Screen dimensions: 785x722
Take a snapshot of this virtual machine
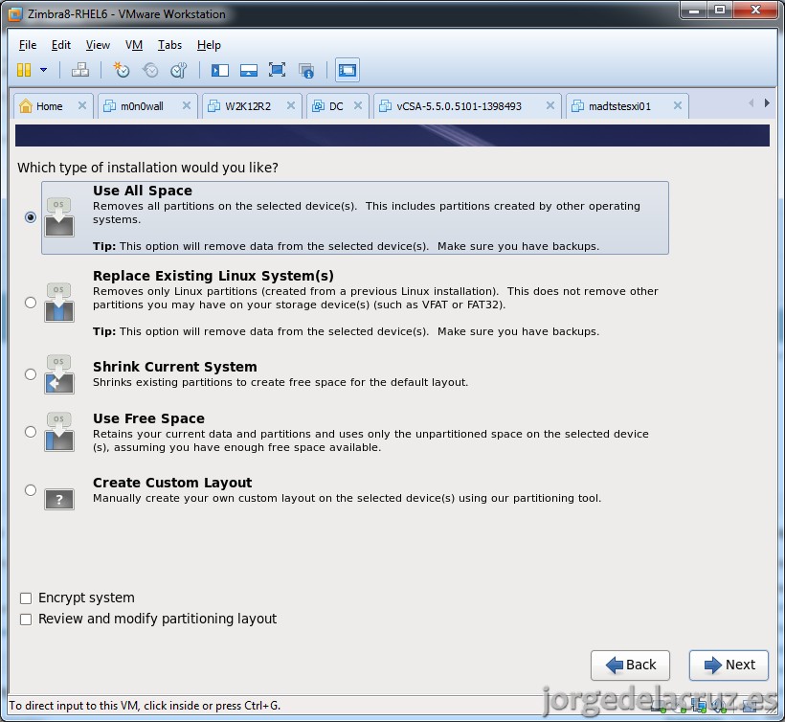[x=122, y=70]
